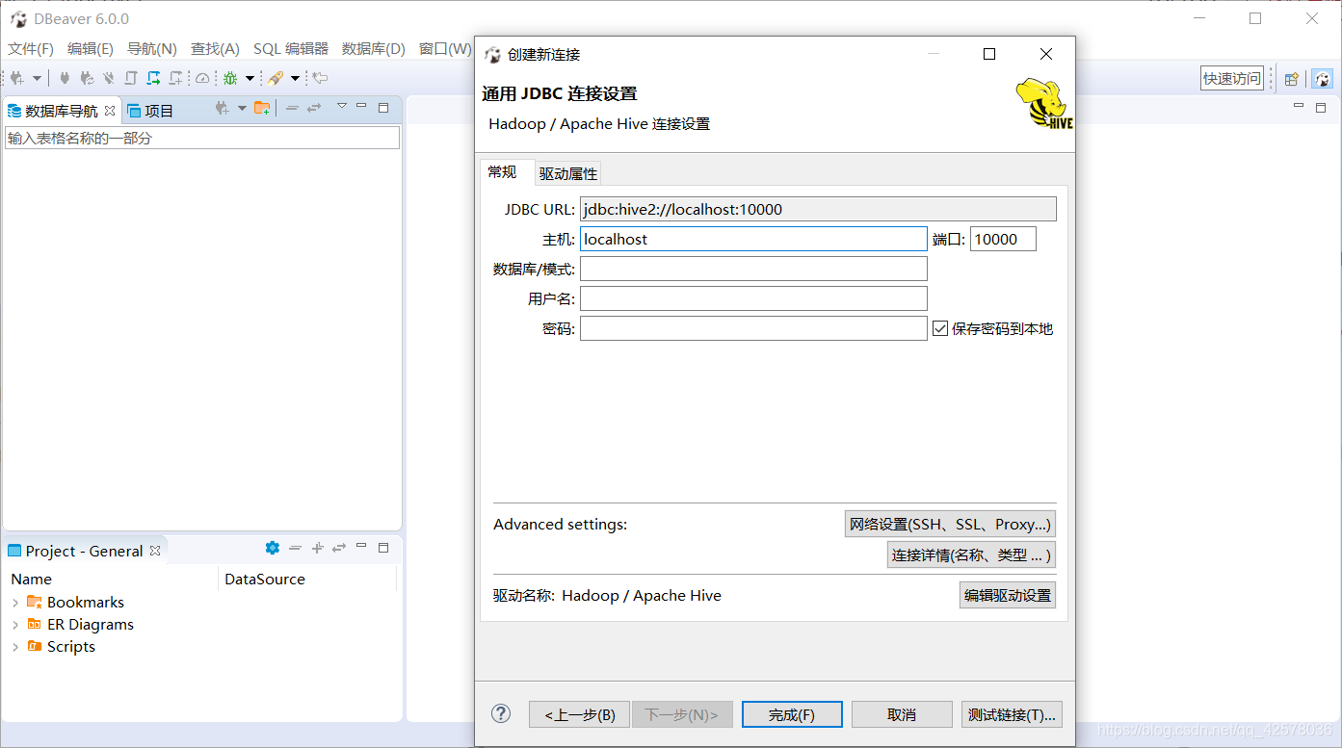Collapse all in Project - General panel
Viewport: 1342px width, 748px height.
click(295, 548)
